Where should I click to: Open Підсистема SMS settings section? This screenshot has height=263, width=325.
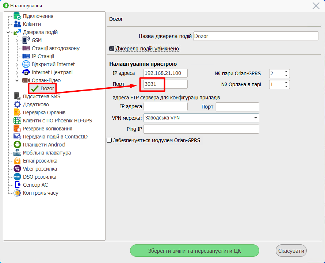(x=41, y=96)
